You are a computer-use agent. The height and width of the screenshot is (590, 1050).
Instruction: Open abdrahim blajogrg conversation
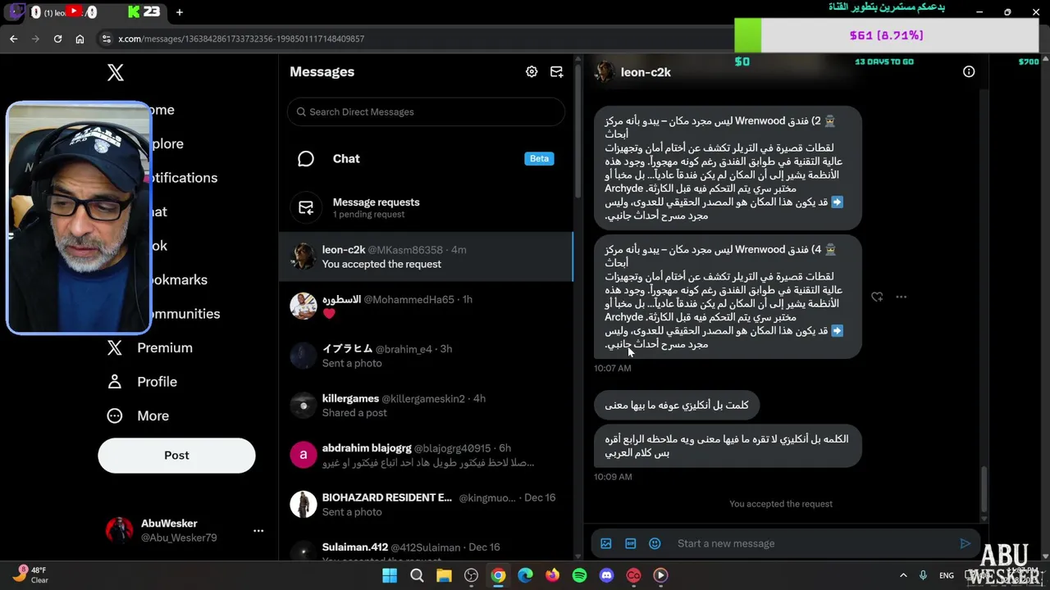coord(426,455)
